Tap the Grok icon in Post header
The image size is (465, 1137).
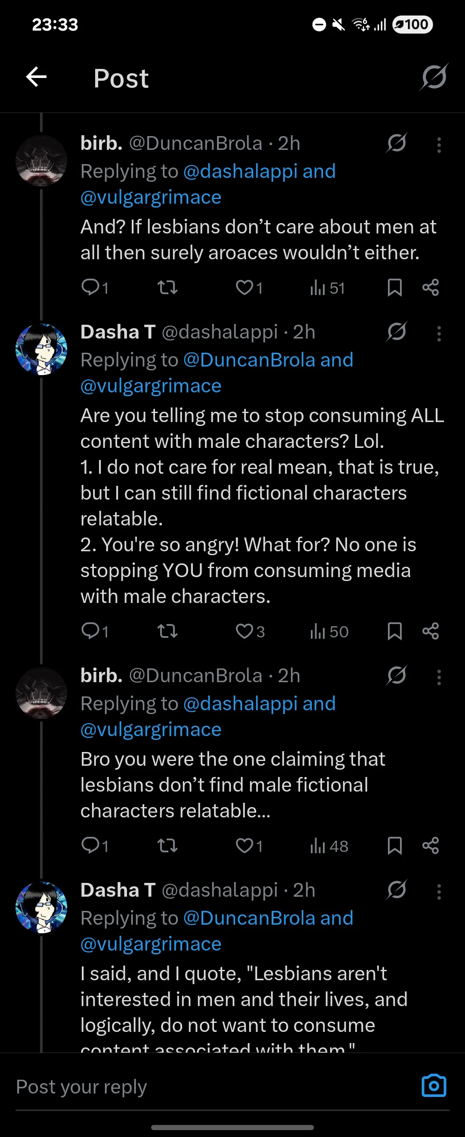coord(434,77)
